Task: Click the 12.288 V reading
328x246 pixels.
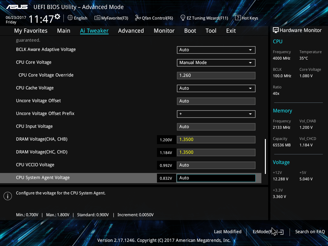Action: [x=281, y=179]
